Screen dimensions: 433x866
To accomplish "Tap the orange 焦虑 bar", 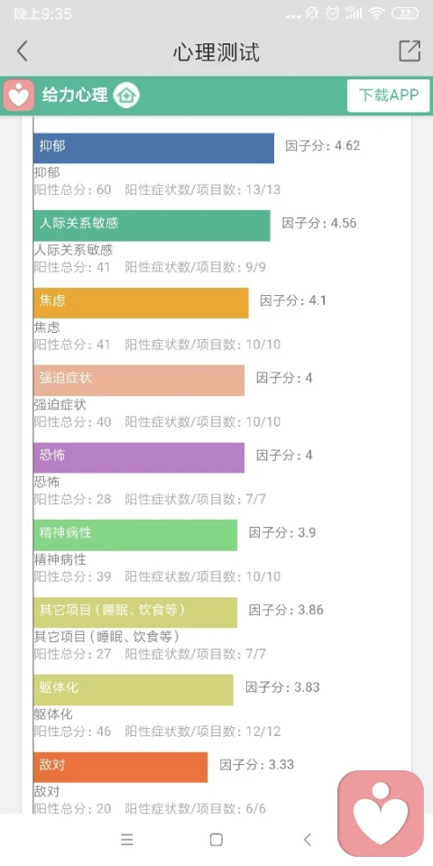I will coord(141,303).
